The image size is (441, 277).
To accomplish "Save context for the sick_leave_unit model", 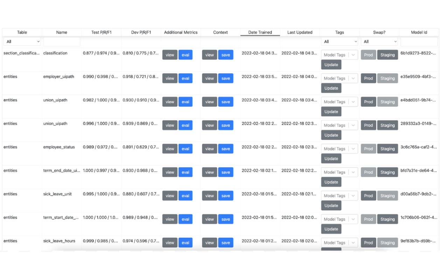I will pyautogui.click(x=226, y=196).
